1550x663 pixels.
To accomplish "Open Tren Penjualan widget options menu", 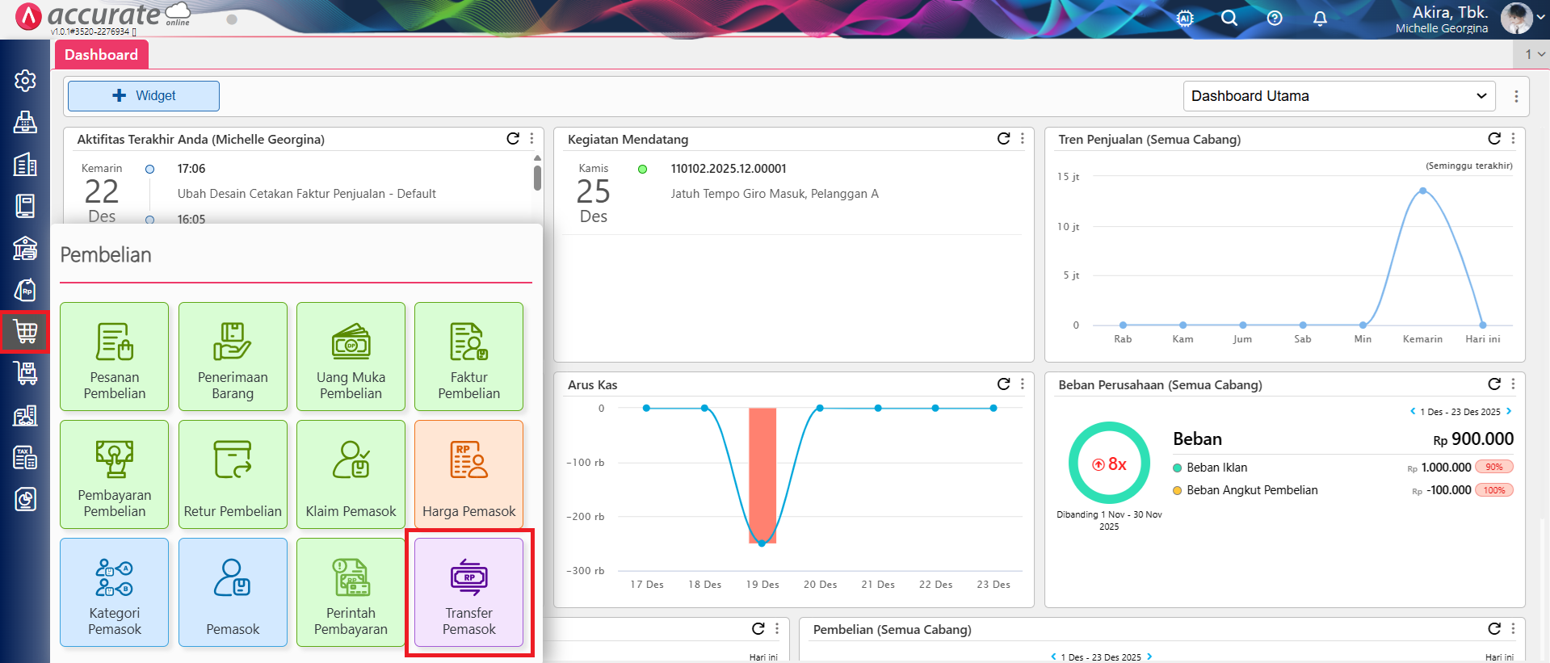I will (1513, 139).
